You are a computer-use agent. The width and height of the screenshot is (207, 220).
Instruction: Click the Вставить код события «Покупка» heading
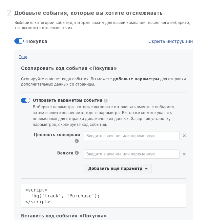64,216
